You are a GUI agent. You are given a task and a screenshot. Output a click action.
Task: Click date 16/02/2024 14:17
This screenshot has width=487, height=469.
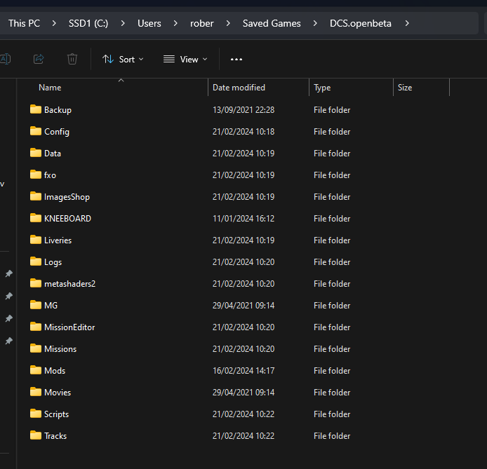click(x=243, y=370)
